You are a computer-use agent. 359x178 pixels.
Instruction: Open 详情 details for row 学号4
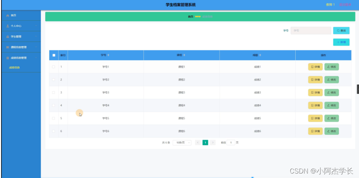[315, 105]
